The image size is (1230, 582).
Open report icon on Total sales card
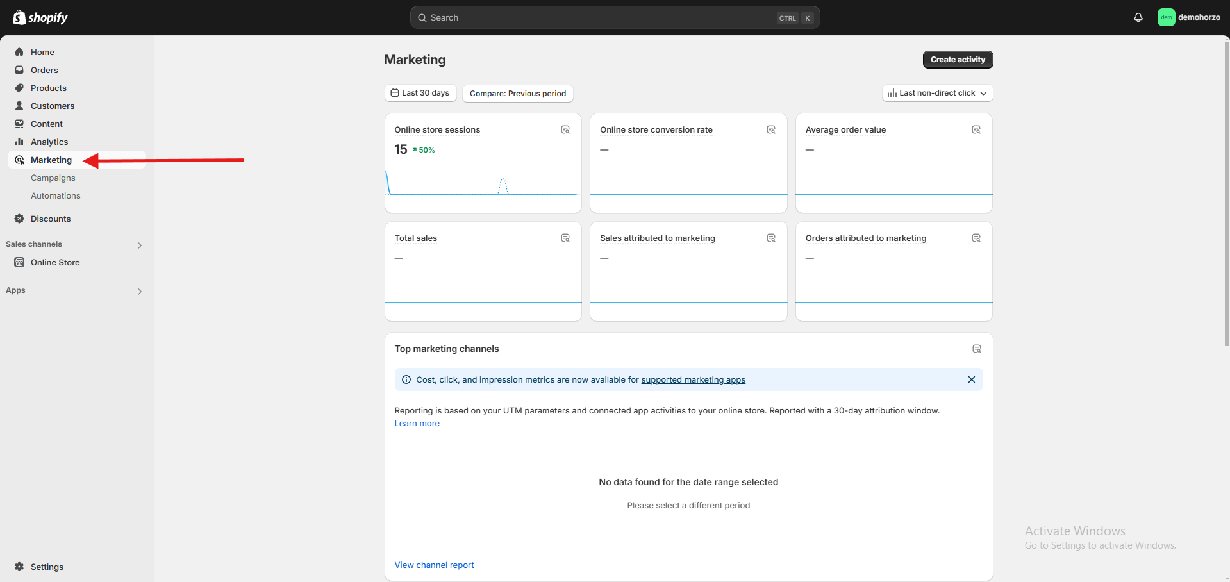[565, 238]
